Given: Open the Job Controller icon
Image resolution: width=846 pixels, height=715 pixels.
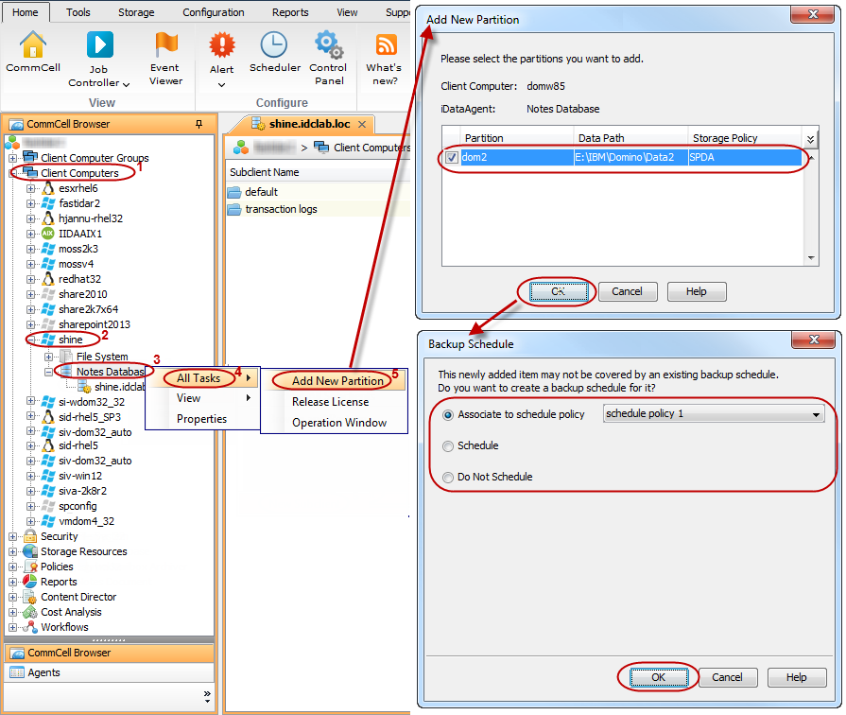Looking at the screenshot, I should (100, 44).
